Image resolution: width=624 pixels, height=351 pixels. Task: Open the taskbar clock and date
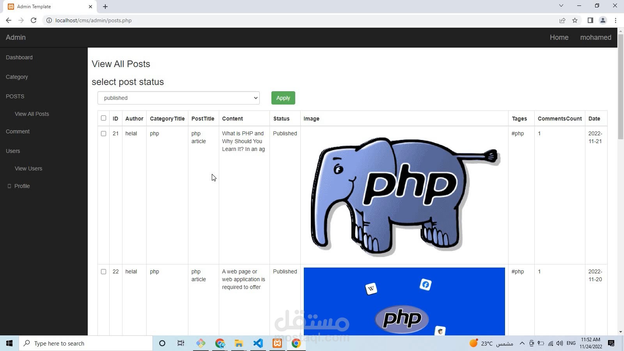coord(590,343)
